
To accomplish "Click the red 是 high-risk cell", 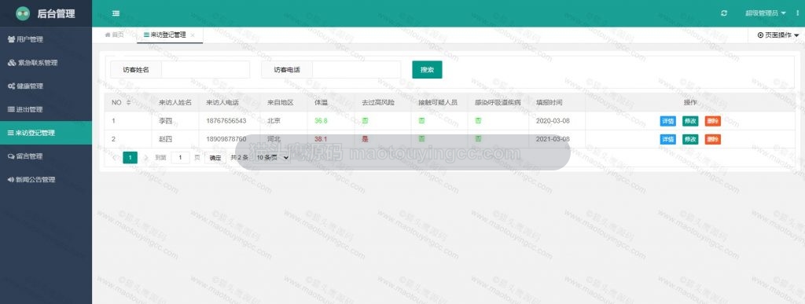I will pos(365,140).
